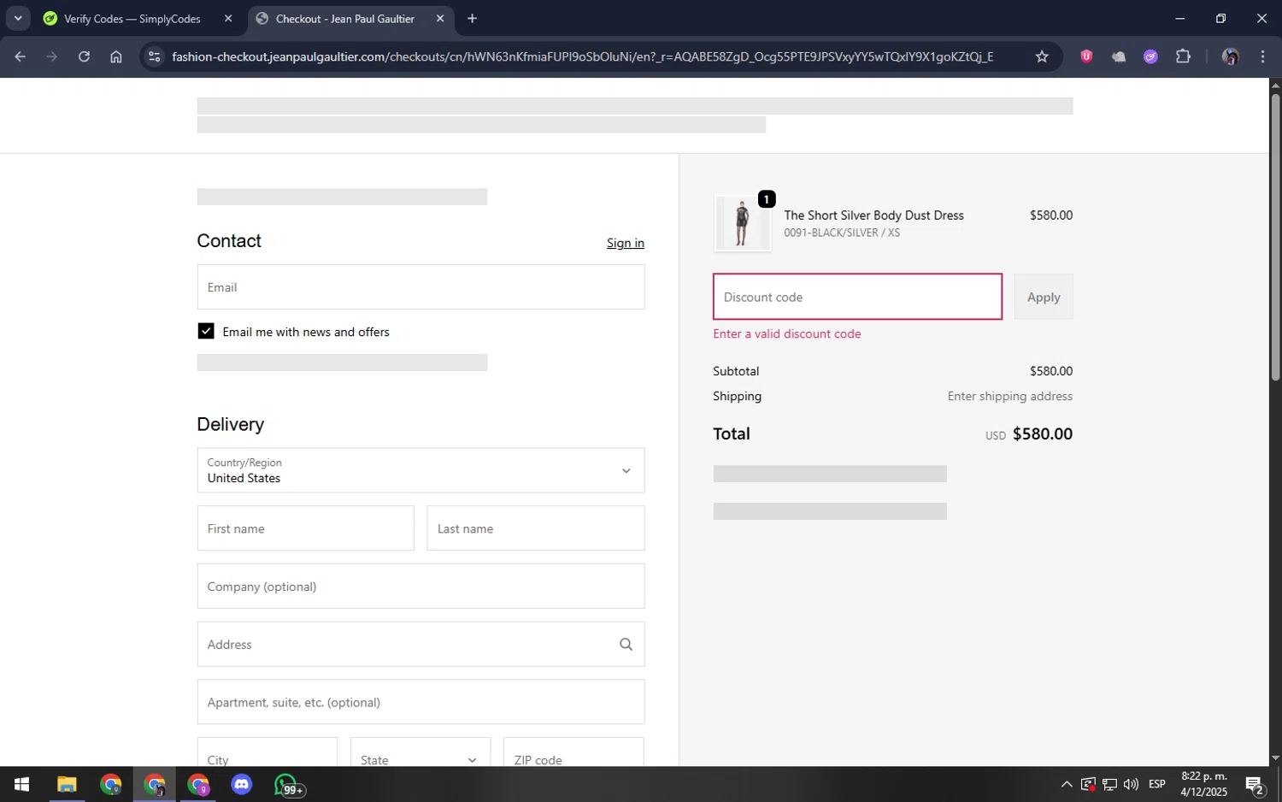Viewport: 1282px width, 802px height.
Task: Focus the Discount code field
Action: [x=856, y=297]
